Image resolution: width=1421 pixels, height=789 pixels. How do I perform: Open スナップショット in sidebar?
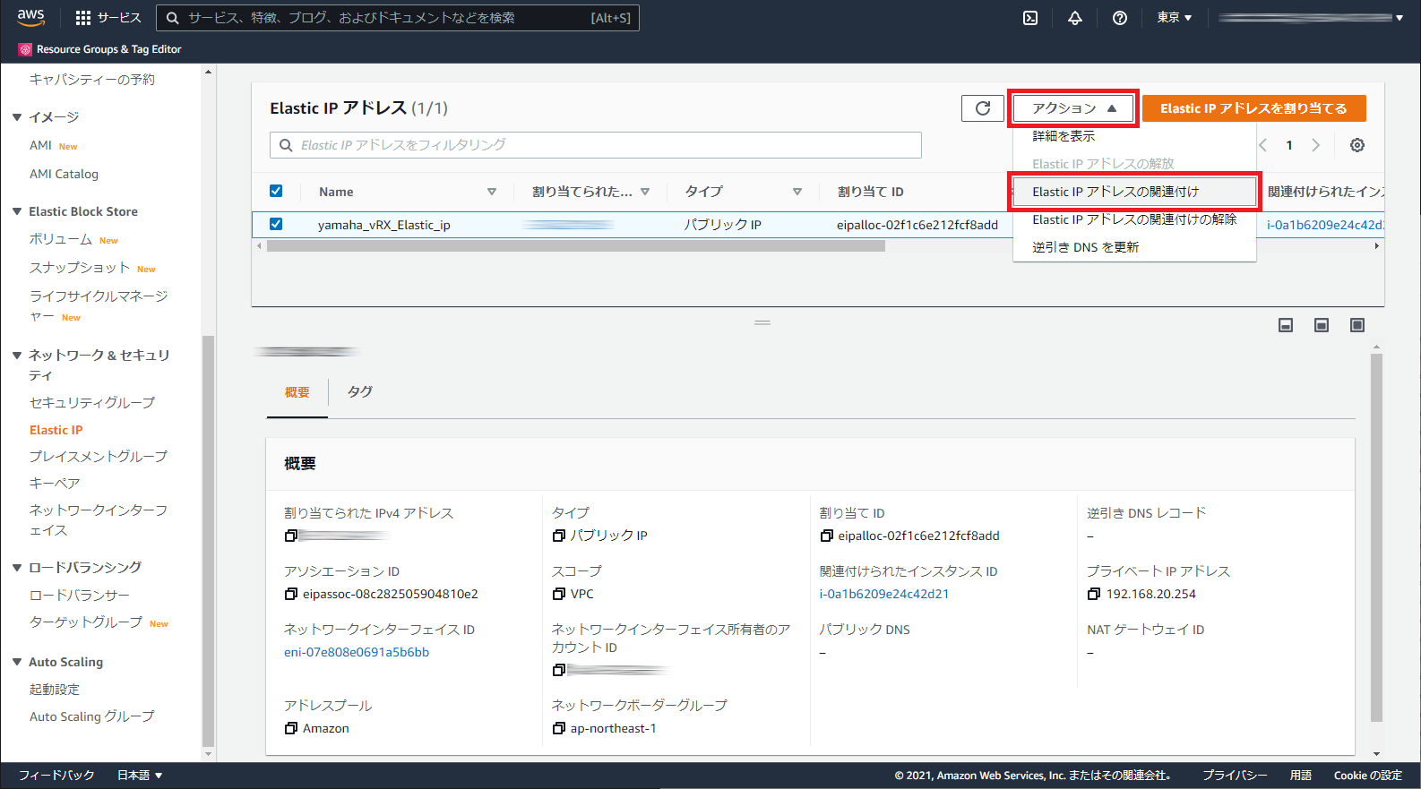(x=80, y=268)
